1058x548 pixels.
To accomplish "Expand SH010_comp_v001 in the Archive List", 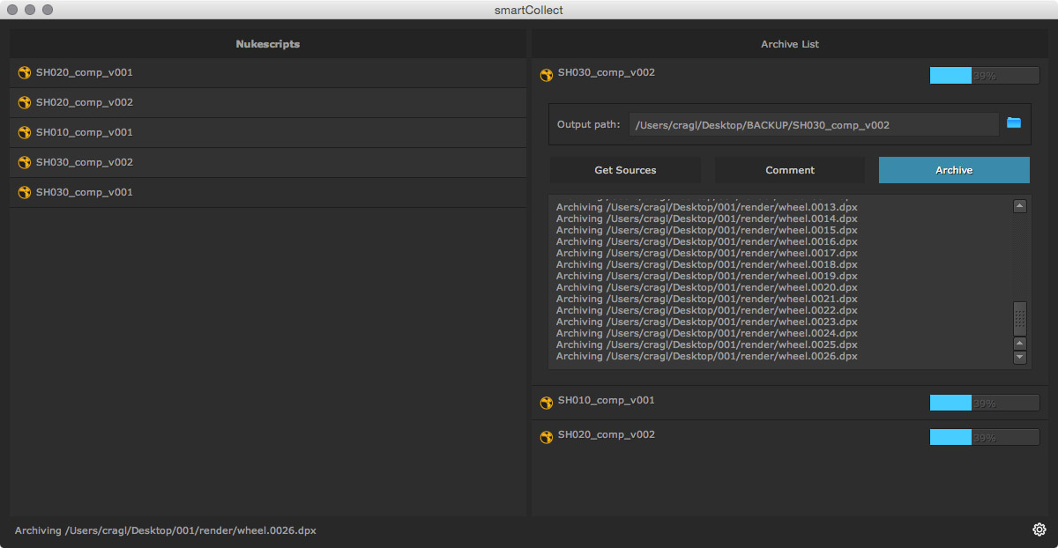I will (607, 401).
